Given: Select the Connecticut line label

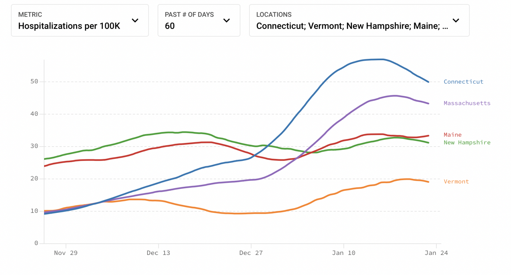Looking at the screenshot, I should 463,82.
